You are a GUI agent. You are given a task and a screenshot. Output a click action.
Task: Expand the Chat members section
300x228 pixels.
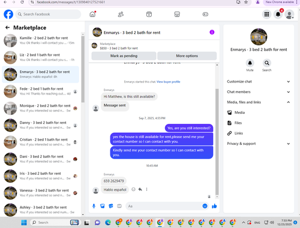pyautogui.click(x=259, y=92)
